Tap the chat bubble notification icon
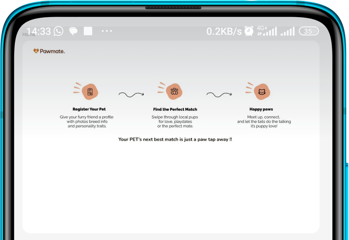349x240 pixels. coord(73,31)
